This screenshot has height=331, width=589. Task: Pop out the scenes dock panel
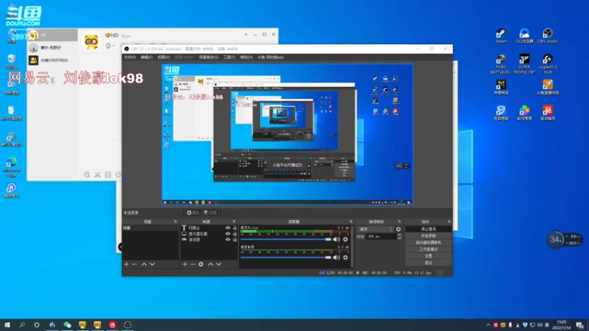(175, 222)
